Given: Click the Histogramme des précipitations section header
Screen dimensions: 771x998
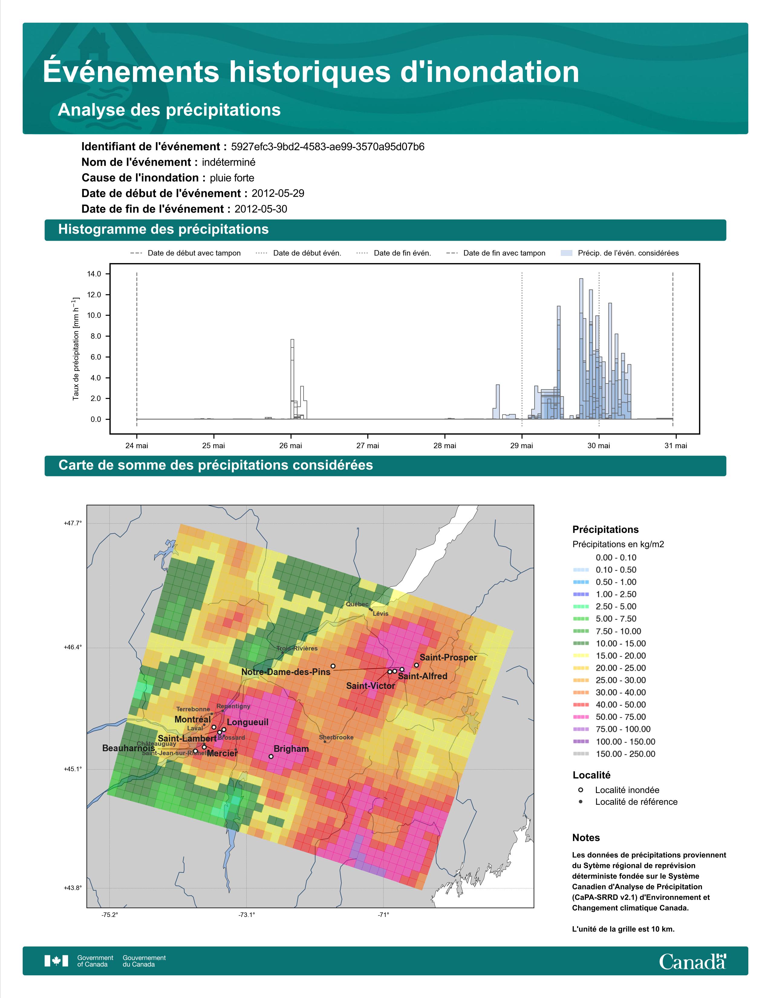Looking at the screenshot, I should coord(385,230).
